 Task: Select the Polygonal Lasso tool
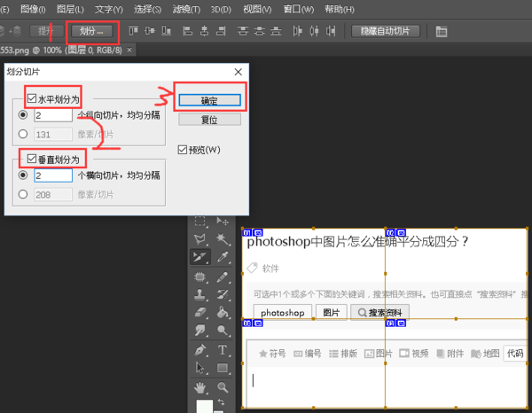[x=199, y=239]
